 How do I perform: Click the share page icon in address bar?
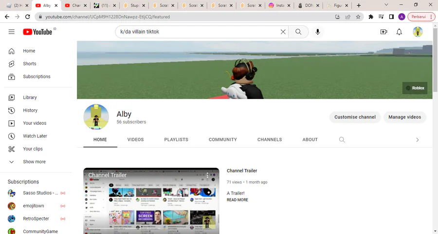pyautogui.click(x=348, y=17)
